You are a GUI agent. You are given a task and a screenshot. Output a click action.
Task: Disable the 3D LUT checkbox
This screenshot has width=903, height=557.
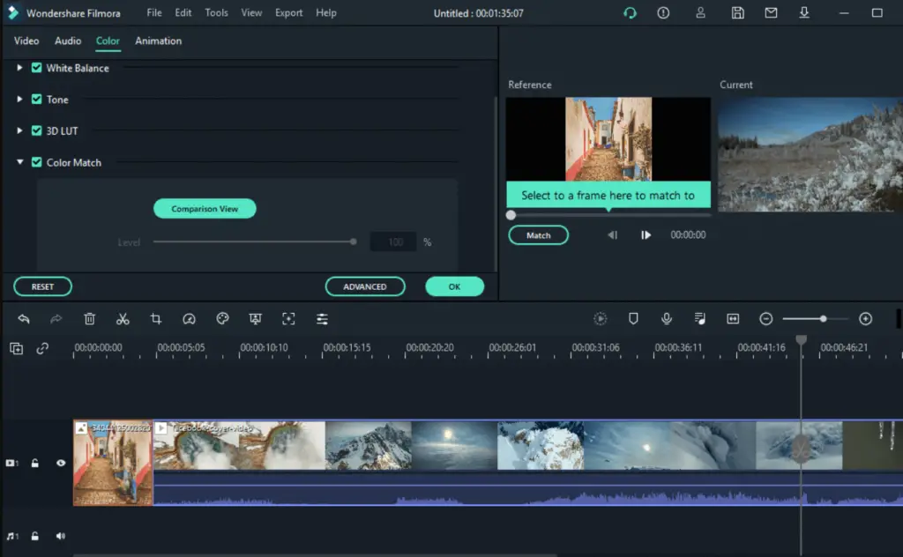pyautogui.click(x=37, y=130)
